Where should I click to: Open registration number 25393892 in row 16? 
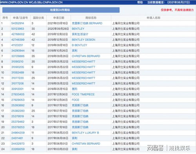point(18,105)
